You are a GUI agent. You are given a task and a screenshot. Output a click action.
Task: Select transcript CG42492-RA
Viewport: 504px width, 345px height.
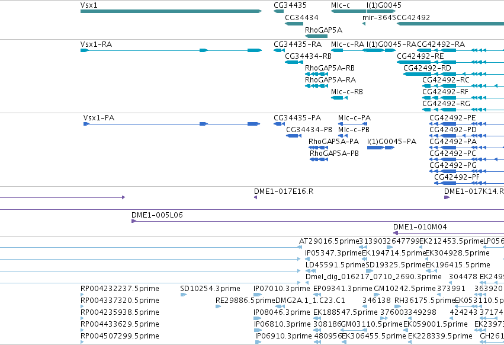tap(460, 50)
